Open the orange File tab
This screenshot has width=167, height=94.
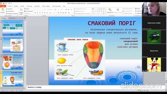[3, 6]
